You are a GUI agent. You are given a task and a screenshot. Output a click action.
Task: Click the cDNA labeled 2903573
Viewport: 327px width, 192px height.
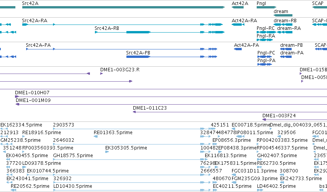pyautogui.click(x=64, y=125)
